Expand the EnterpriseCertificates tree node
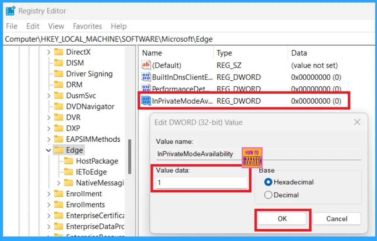377x241 pixels. tap(48, 216)
